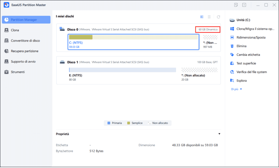Click the Elimina trash icon

pos(232,46)
